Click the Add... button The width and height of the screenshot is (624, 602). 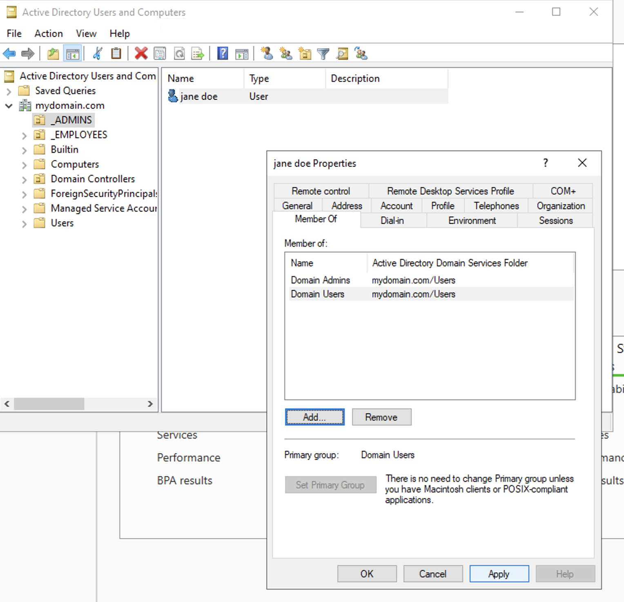pos(314,417)
